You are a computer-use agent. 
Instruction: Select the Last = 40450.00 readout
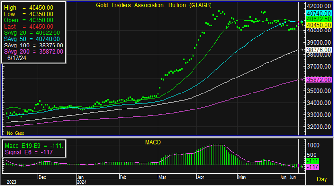coord(28,27)
